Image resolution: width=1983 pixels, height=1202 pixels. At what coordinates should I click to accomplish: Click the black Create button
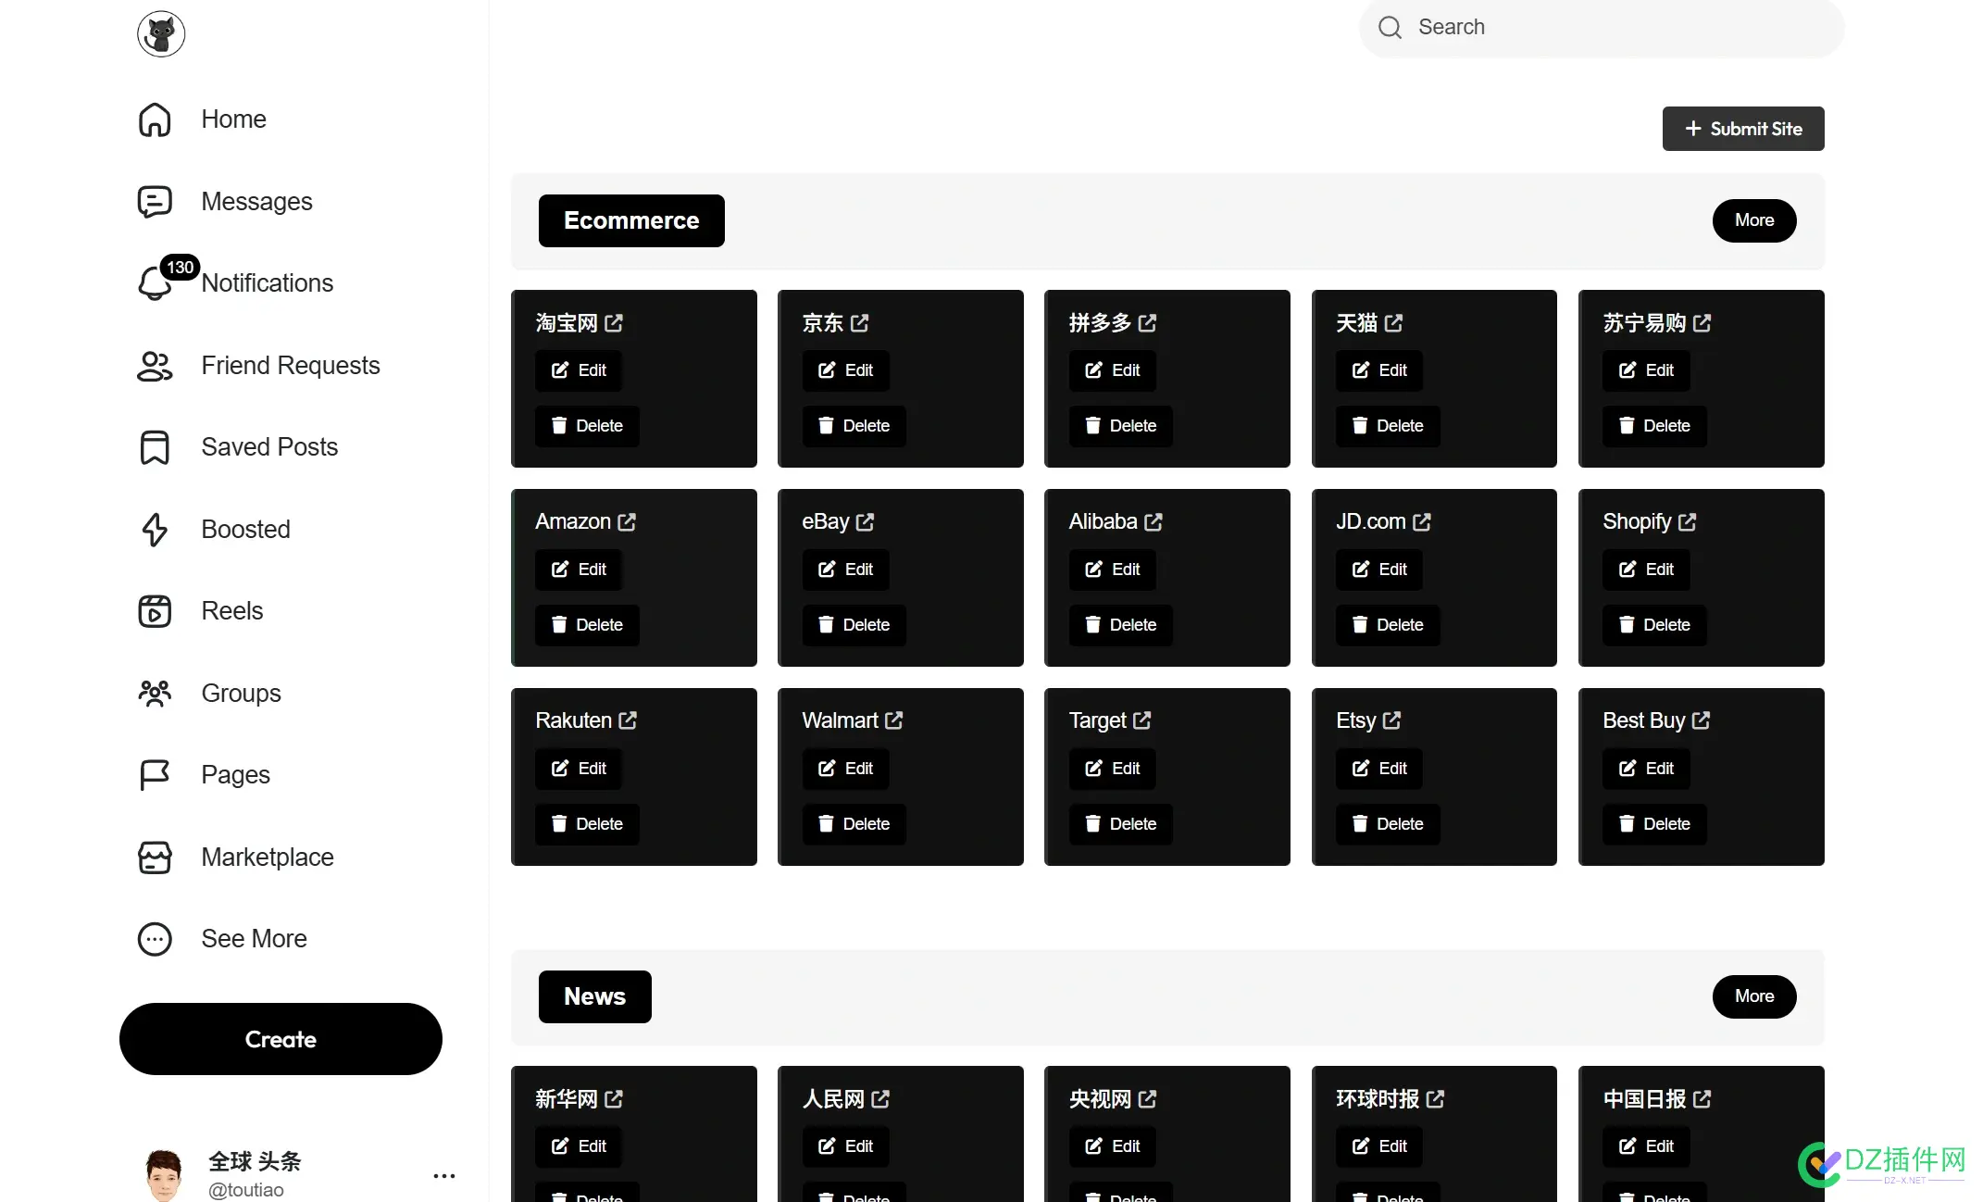point(281,1039)
